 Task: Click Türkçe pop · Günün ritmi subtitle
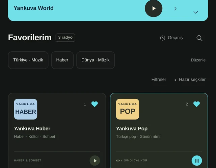138,137
